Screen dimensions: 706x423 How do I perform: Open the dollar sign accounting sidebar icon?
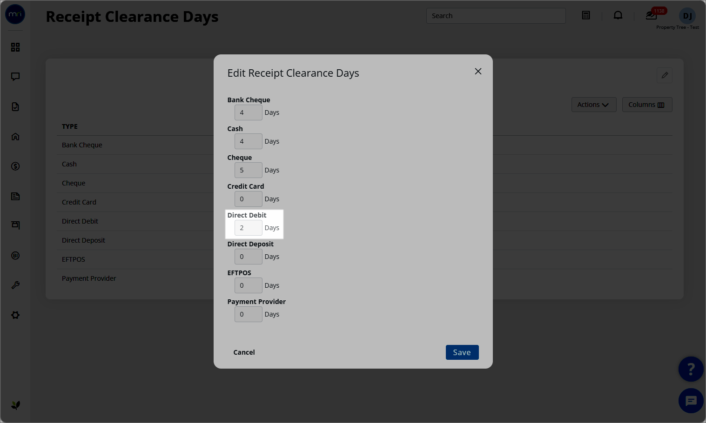pos(15,166)
